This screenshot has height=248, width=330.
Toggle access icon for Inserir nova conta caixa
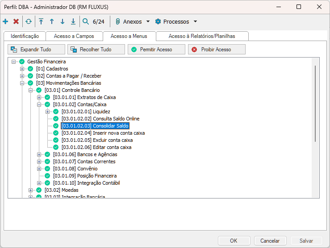coord(56,133)
